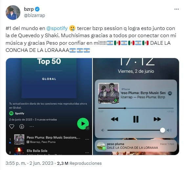The width and height of the screenshot is (184, 170).
Task: Click the blue verified badge next to bzrp
Action: (37, 9)
